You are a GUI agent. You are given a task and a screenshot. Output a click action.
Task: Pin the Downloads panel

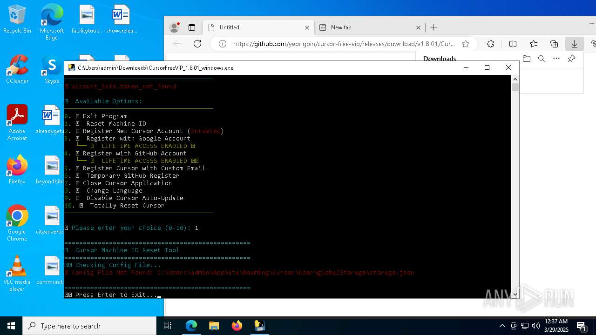(x=571, y=59)
